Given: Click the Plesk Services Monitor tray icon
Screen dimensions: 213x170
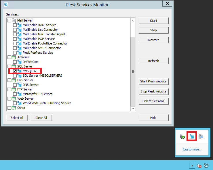Looking at the screenshot, I should tap(192, 136).
